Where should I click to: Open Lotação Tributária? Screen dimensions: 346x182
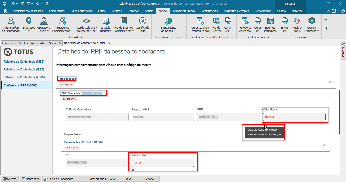105,25
